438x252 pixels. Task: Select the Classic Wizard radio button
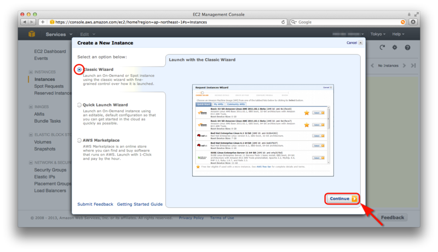[79, 69]
